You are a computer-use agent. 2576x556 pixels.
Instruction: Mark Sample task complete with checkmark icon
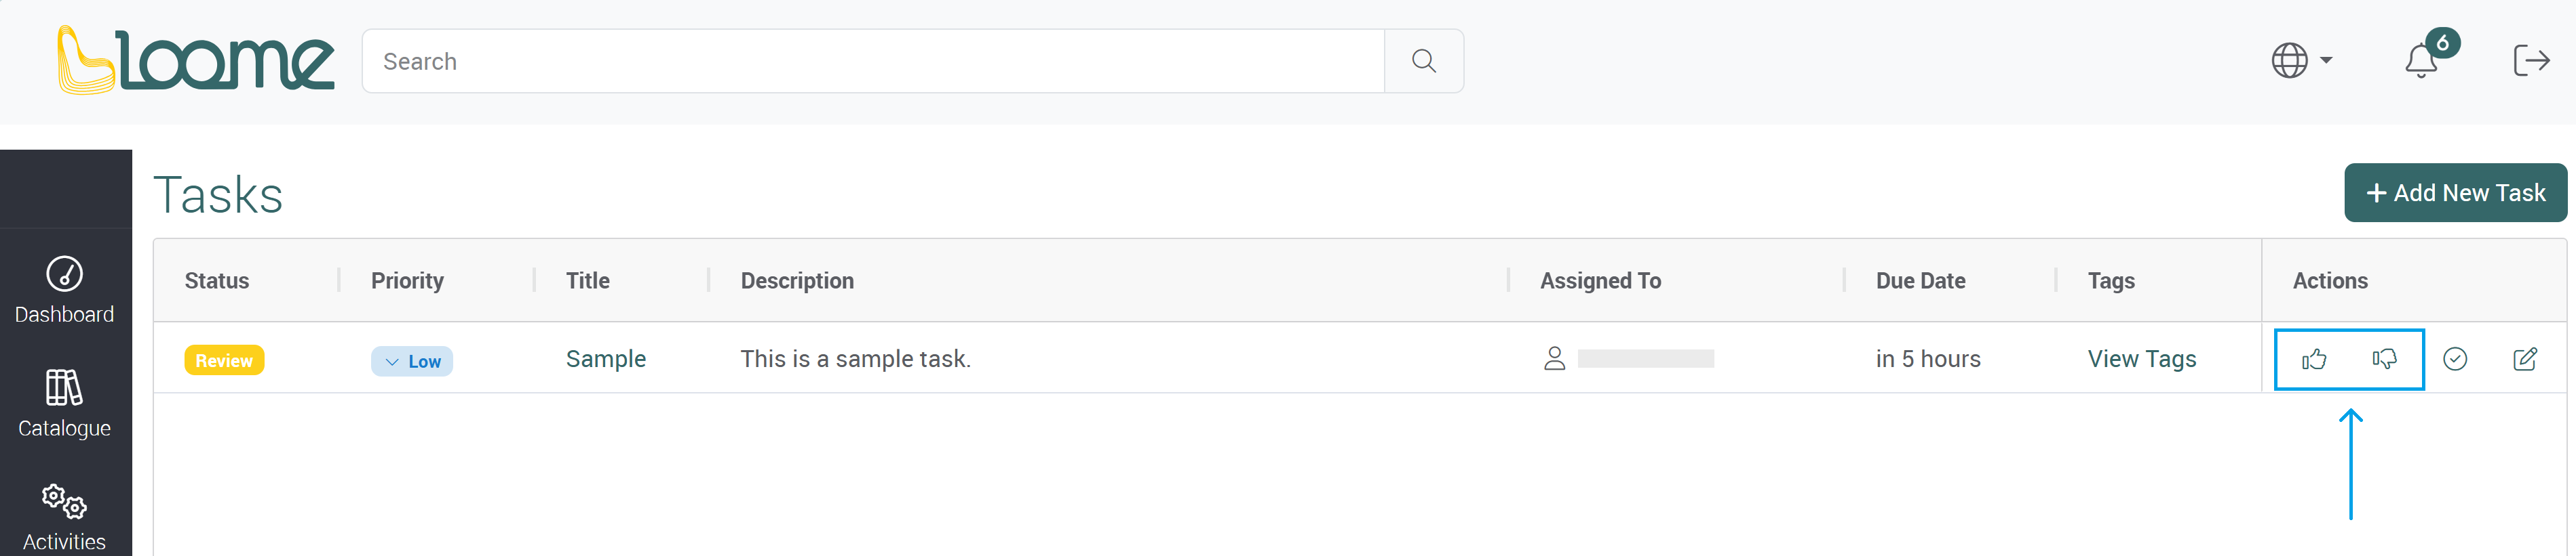coord(2455,360)
